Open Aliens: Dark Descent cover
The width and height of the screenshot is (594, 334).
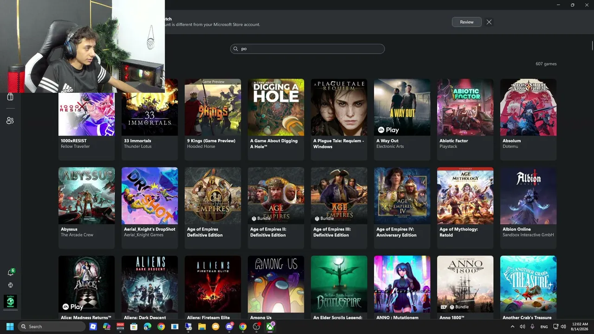(x=149, y=284)
